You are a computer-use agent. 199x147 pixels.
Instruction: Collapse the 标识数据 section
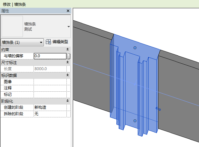click(67, 75)
